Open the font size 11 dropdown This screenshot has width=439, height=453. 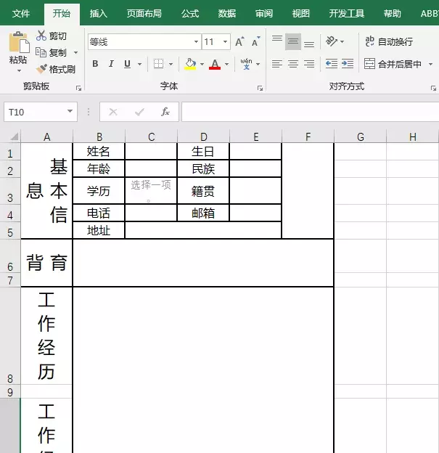[225, 42]
